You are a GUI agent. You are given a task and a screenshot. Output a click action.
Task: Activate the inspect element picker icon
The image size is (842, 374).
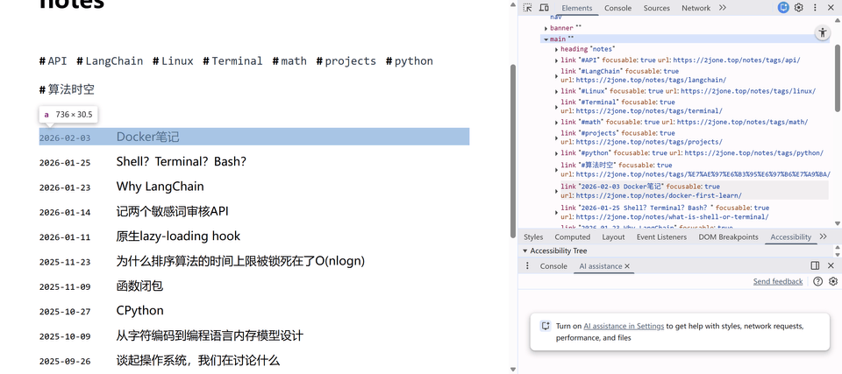point(528,8)
